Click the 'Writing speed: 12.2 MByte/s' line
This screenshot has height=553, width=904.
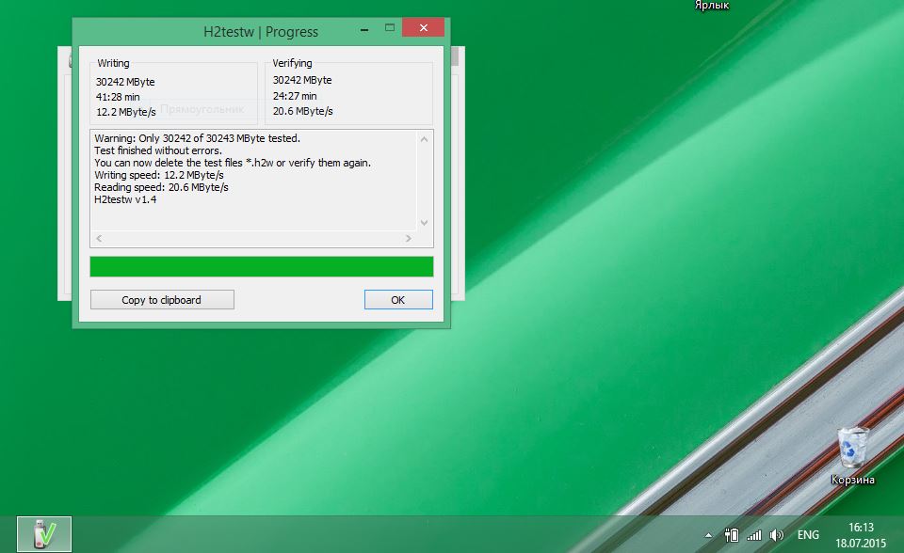coord(159,175)
